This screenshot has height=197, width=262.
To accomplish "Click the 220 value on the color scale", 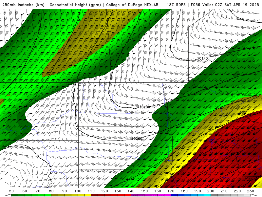I will pyautogui.click(x=237, y=191).
